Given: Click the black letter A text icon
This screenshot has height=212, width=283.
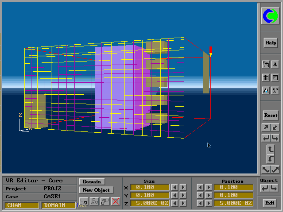Looking at the screenshot, I should pyautogui.click(x=275, y=64).
